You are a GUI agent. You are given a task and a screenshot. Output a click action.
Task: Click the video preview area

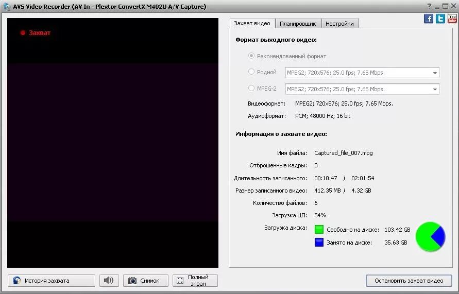pyautogui.click(x=113, y=143)
